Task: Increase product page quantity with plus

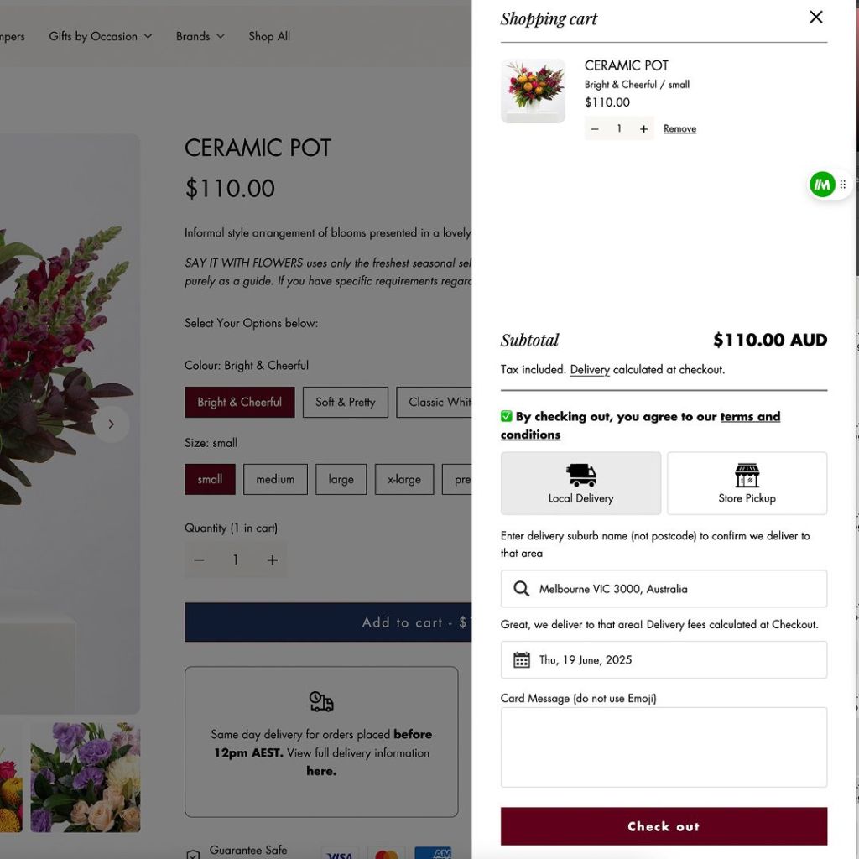Action: 272,560
